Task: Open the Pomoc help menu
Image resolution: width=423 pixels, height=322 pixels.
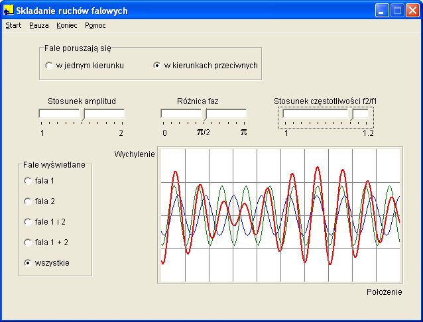Action: click(95, 25)
